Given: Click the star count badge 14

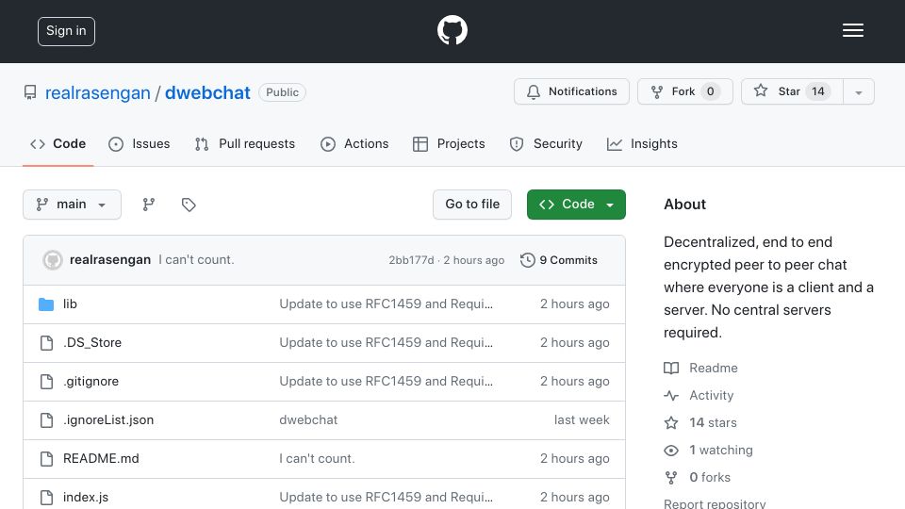Looking at the screenshot, I should click(818, 91).
